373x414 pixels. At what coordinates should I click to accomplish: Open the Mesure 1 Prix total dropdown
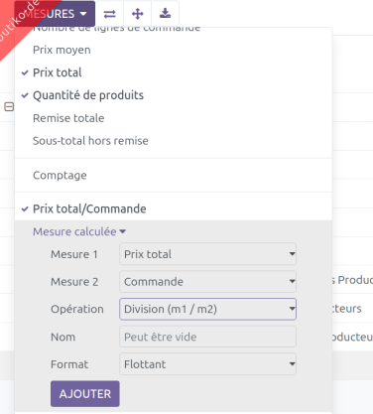[207, 254]
